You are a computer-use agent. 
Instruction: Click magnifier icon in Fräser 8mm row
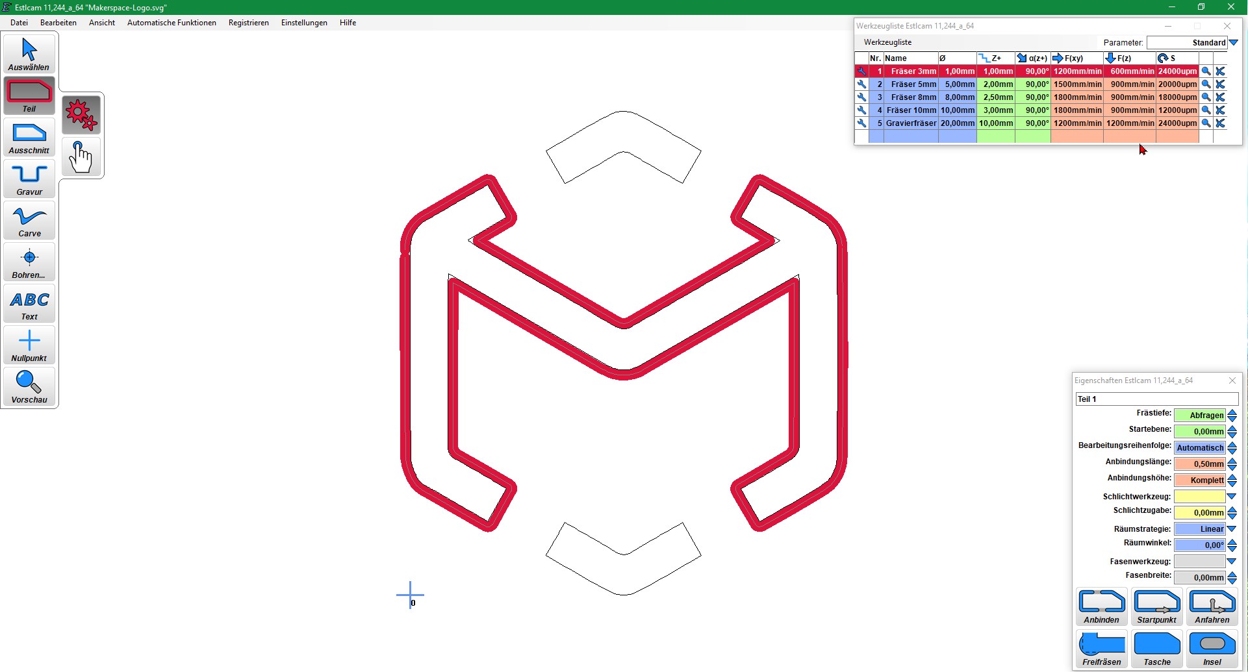click(1206, 97)
